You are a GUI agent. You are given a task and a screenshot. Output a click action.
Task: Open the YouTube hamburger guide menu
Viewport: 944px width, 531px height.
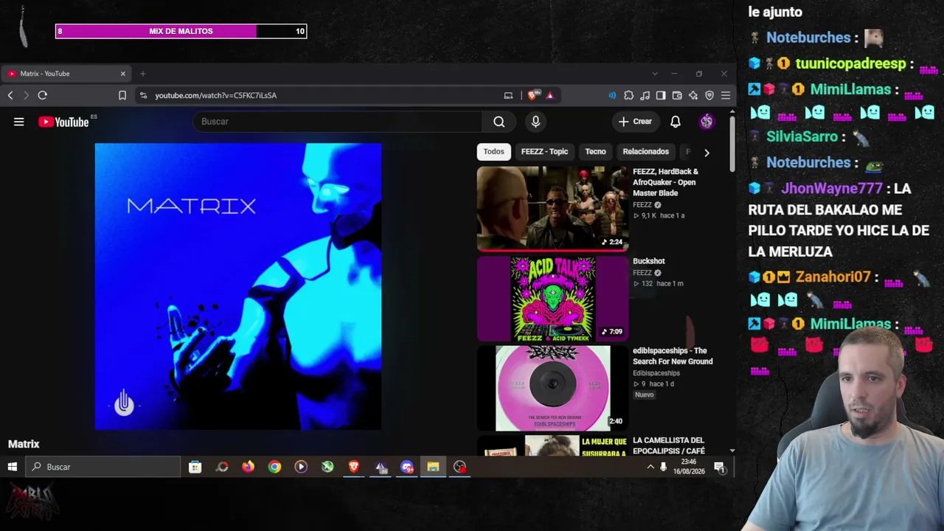[x=19, y=122]
